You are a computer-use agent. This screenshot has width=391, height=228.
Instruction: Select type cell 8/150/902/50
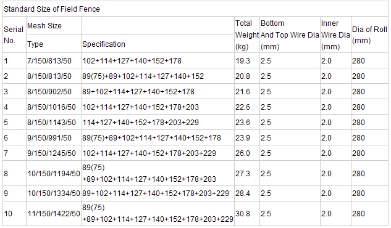tap(49, 91)
